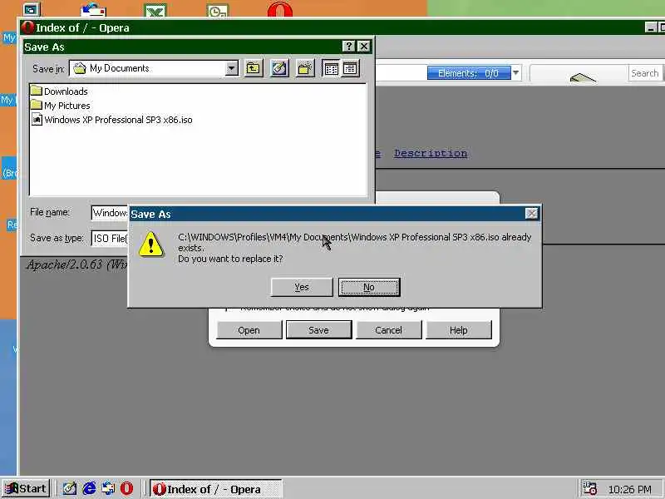Expand the dropdown arrow next to Elements
The image size is (665, 499).
pyautogui.click(x=515, y=73)
